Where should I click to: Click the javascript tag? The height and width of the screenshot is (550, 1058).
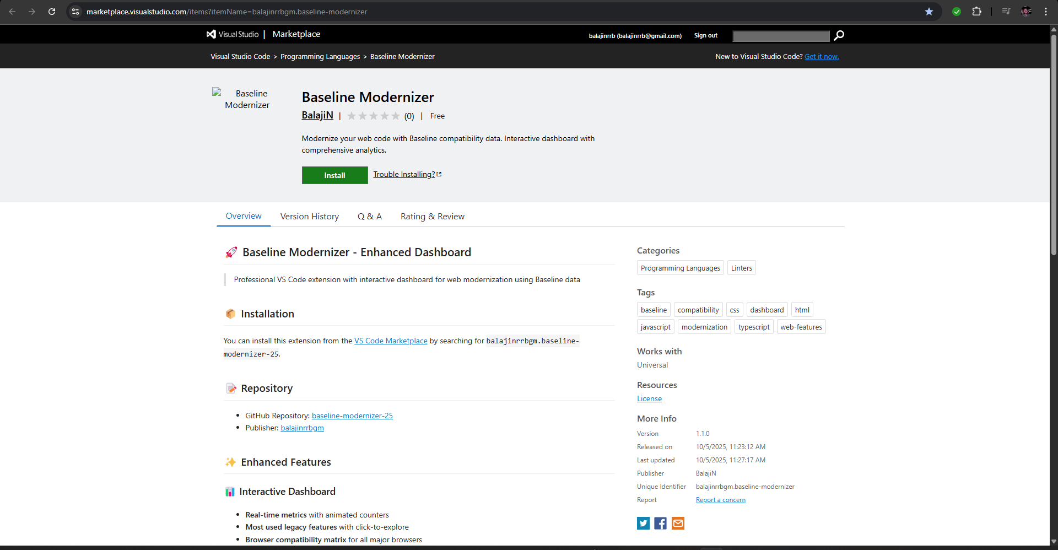[x=656, y=327]
